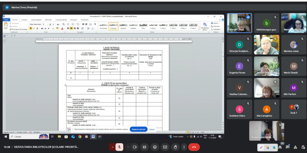307x153 pixels.
Task: Click the 'Скрыть' link
Action: (x=152, y=129)
